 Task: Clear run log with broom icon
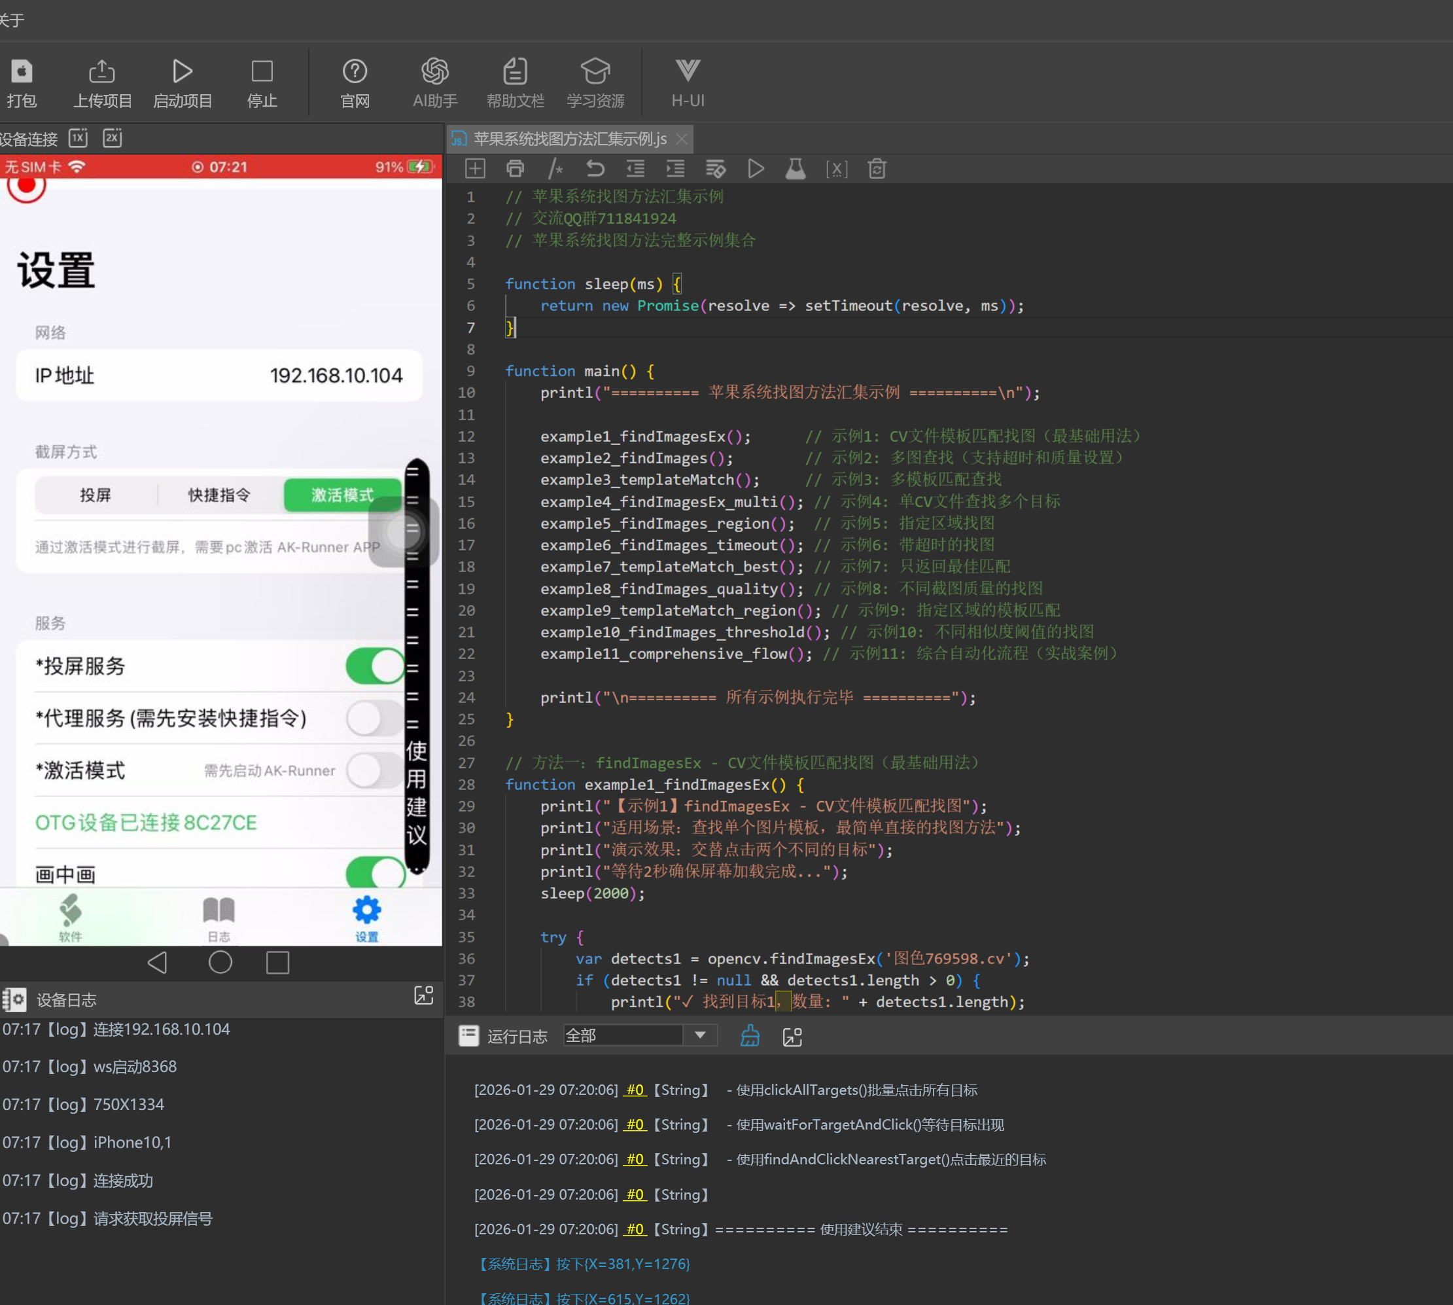(750, 1035)
